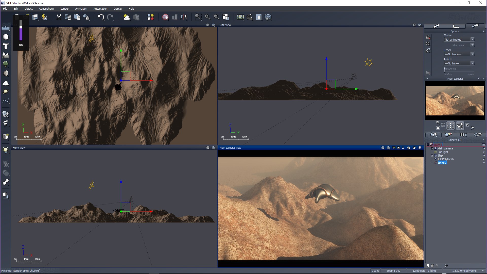Click the Render camera icon

[268, 17]
